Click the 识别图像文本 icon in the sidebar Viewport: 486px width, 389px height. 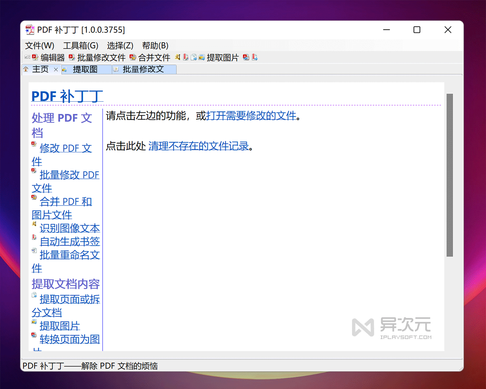pos(34,224)
